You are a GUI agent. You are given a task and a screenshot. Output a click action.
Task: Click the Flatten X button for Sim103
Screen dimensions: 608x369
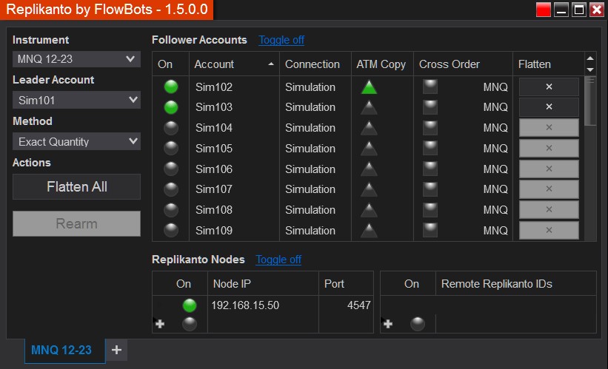pyautogui.click(x=549, y=107)
